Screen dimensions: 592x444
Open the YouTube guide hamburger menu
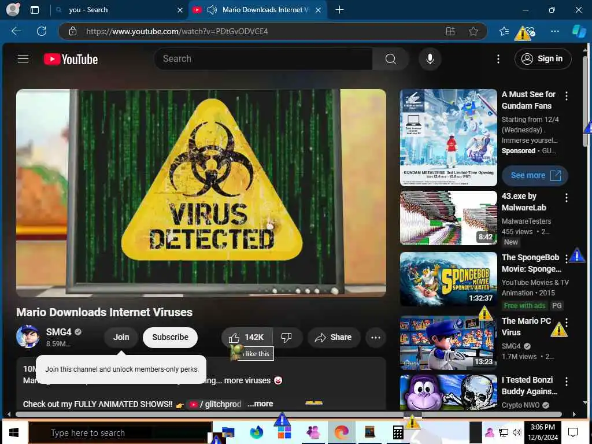pyautogui.click(x=23, y=59)
